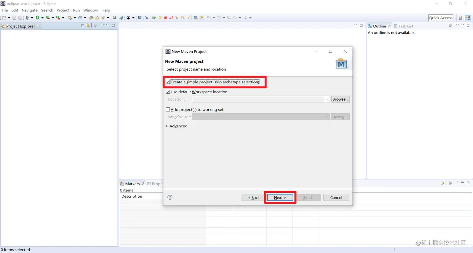
Task: Open the dropdown arrow next to New
Action: pos(9,18)
